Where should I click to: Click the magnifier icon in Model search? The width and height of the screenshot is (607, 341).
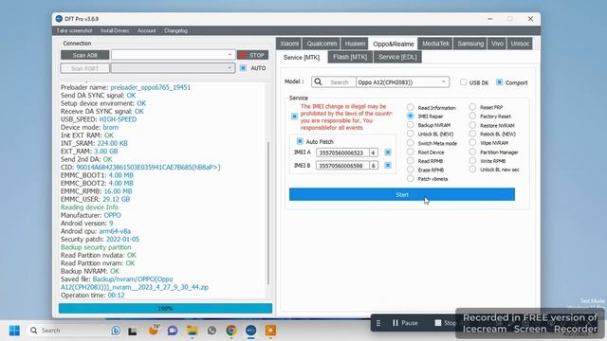319,82
